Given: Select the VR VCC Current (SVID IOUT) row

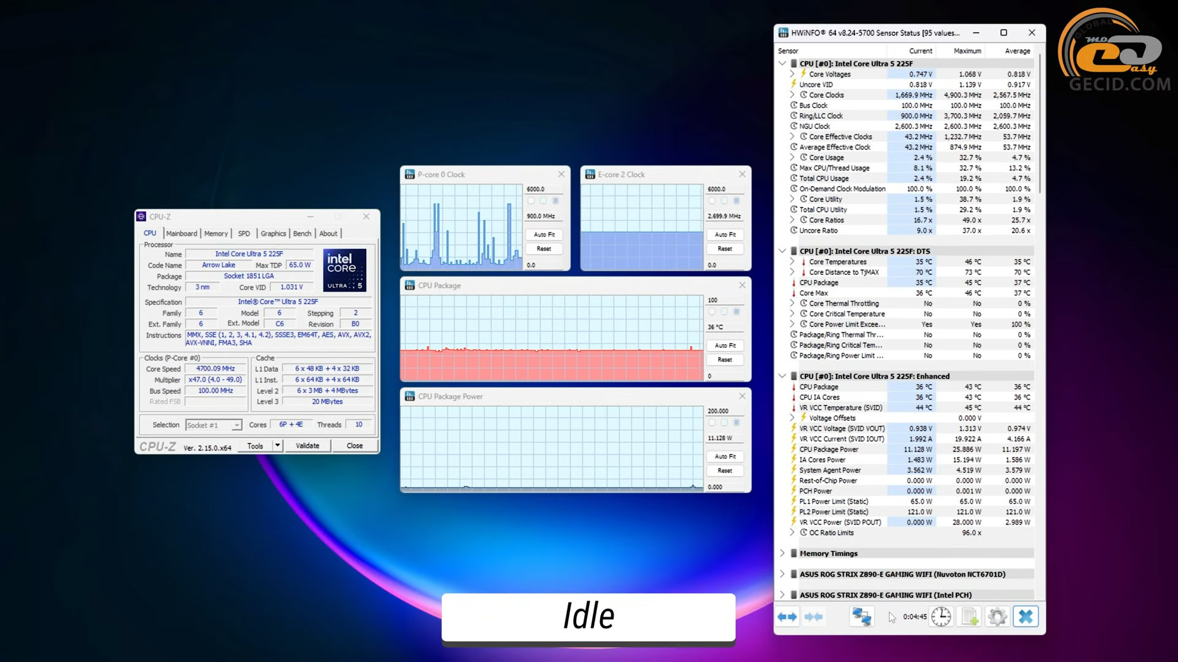Looking at the screenshot, I should (x=910, y=439).
